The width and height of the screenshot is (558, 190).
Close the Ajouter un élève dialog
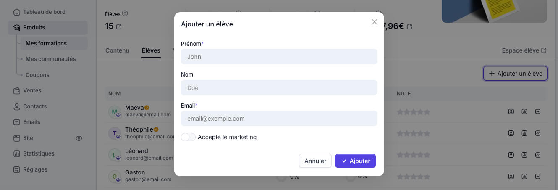click(x=375, y=22)
